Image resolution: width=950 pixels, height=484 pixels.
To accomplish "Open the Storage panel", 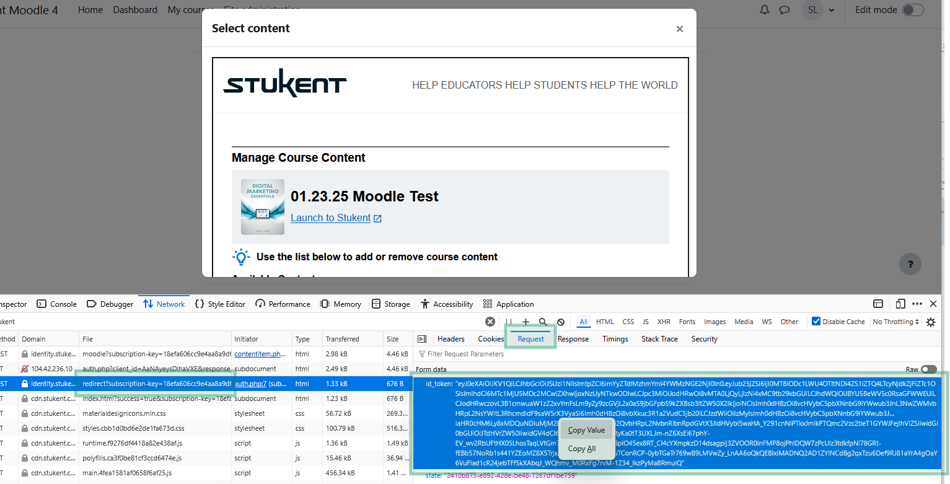I will click(390, 304).
